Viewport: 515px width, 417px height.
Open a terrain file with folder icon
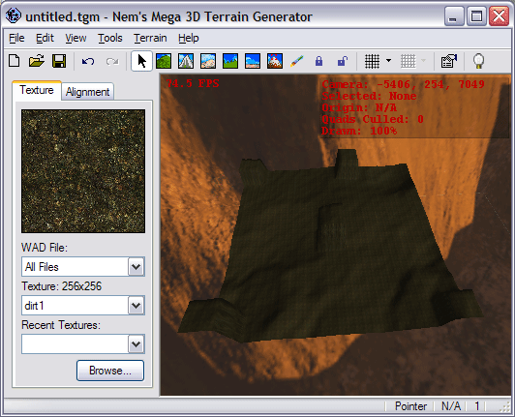tap(36, 61)
